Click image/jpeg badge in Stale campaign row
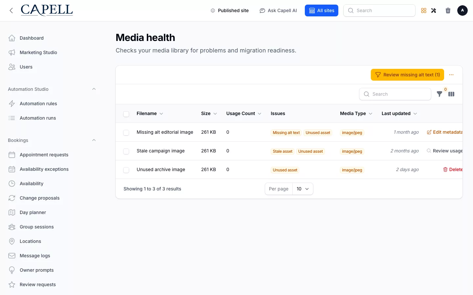The image size is (473, 295). coord(352,151)
